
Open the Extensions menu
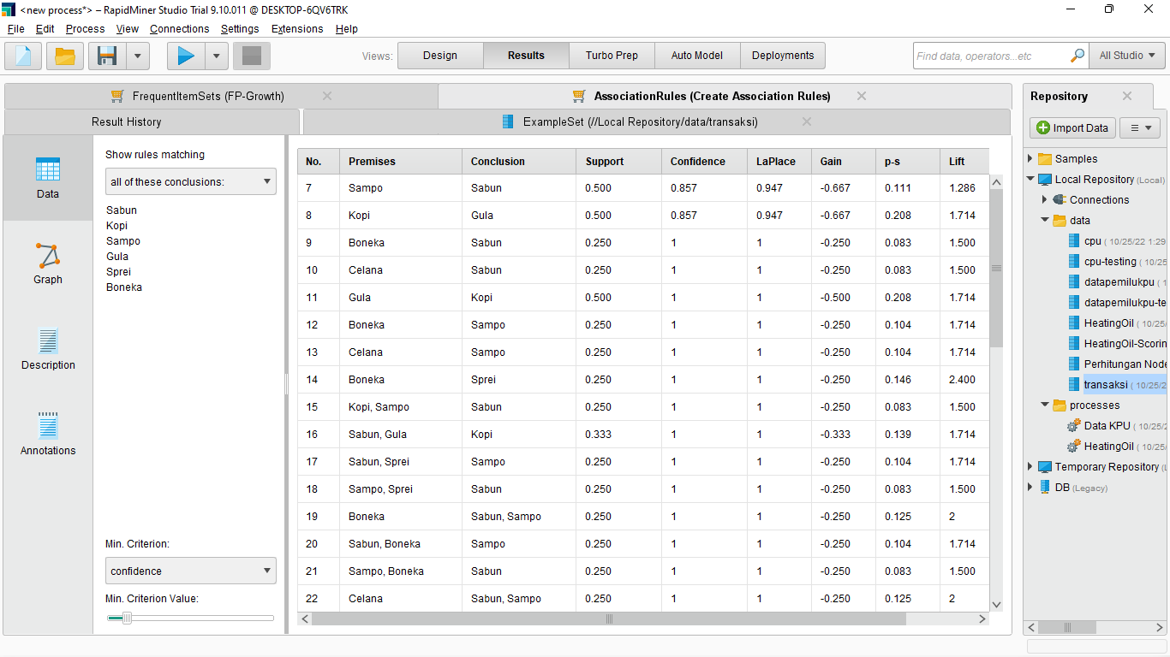point(297,28)
